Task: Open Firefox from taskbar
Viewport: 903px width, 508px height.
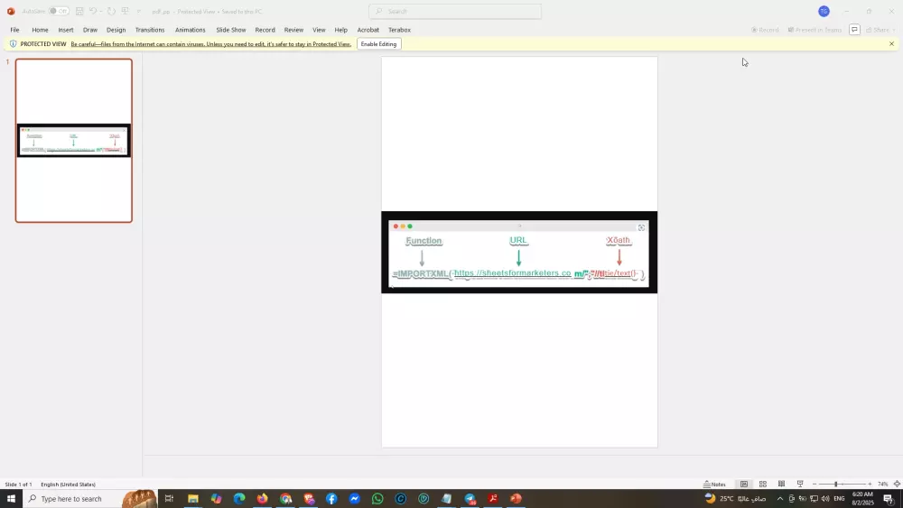Action: point(262,499)
